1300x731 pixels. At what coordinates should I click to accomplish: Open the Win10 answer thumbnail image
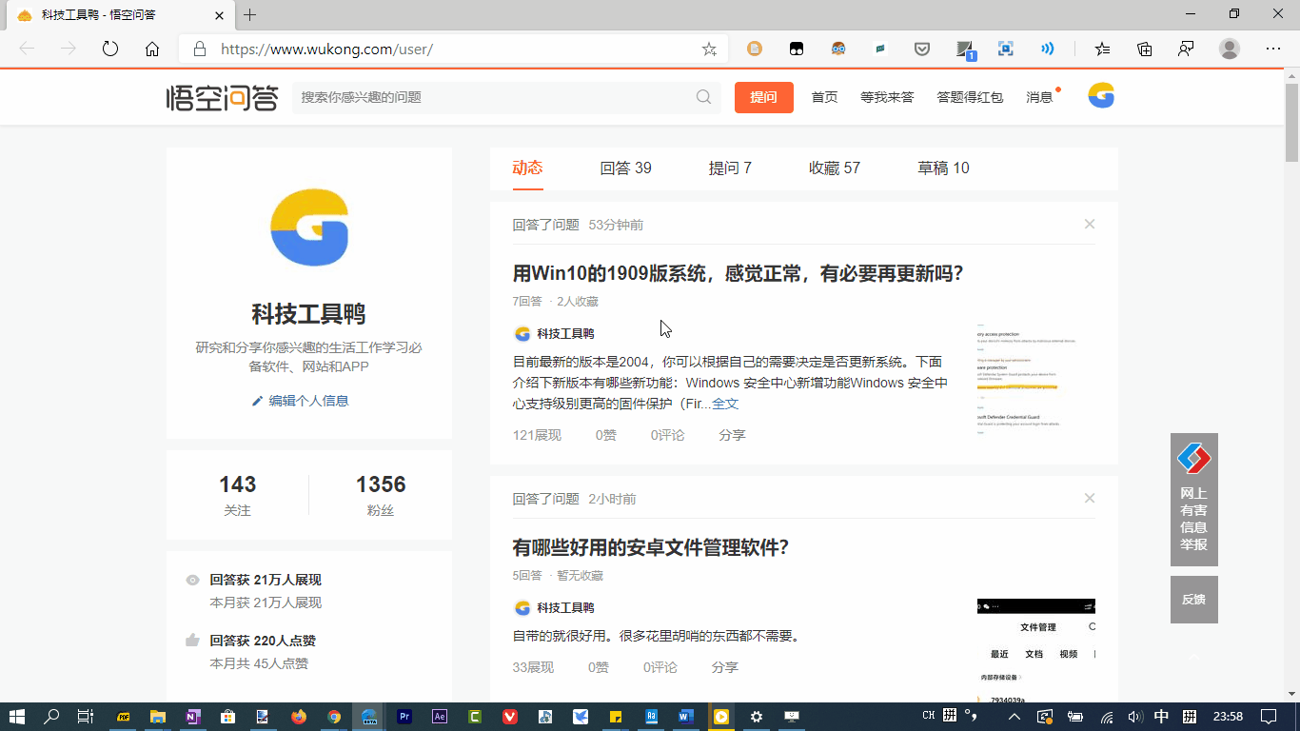pos(1036,380)
